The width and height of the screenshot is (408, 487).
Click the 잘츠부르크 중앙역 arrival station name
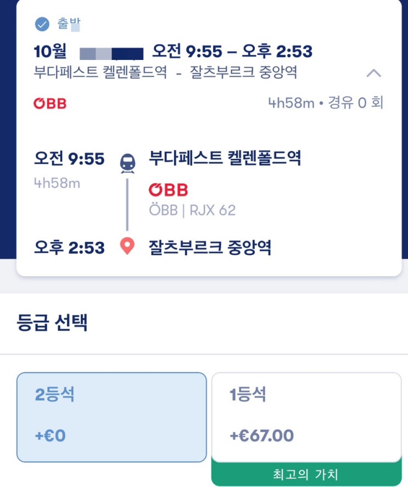coord(210,248)
